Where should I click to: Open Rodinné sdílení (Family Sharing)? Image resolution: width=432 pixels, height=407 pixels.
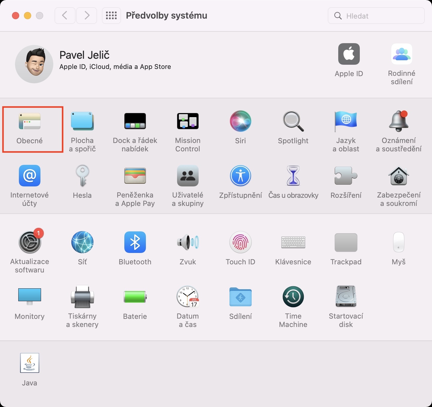point(402,54)
